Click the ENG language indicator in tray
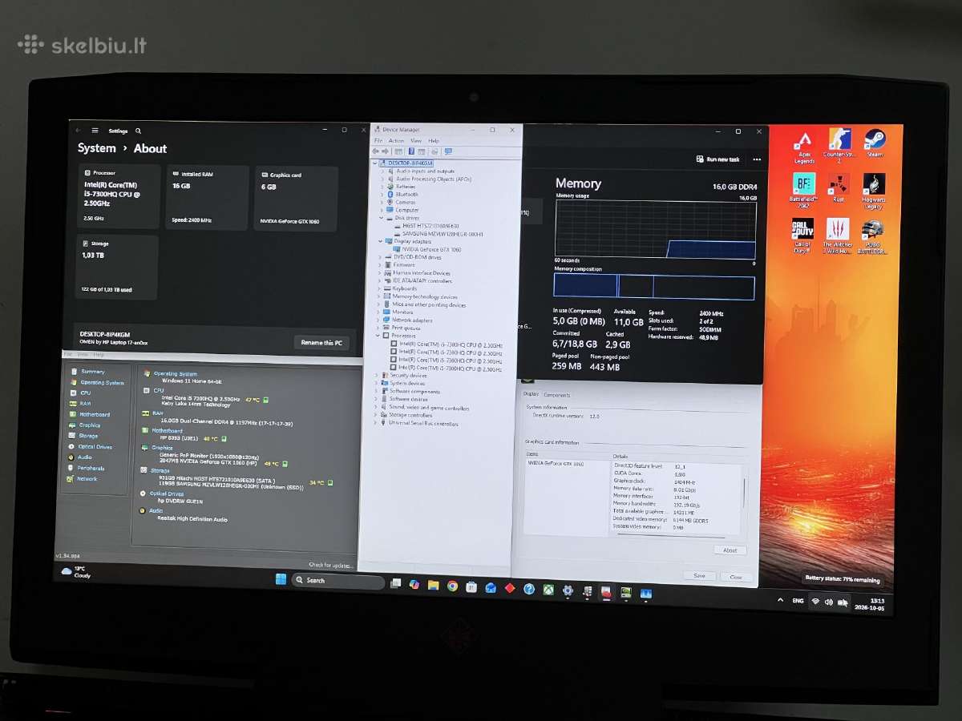This screenshot has height=721, width=962. click(798, 601)
